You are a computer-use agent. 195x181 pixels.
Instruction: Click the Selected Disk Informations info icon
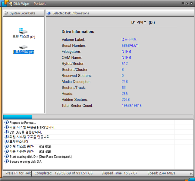click(x=49, y=13)
